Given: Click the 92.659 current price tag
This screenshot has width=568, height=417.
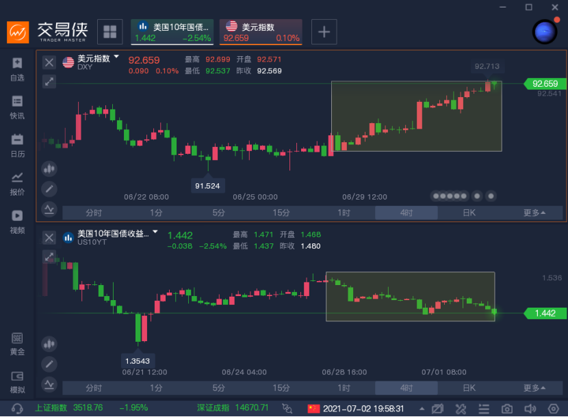Looking at the screenshot, I should point(545,83).
